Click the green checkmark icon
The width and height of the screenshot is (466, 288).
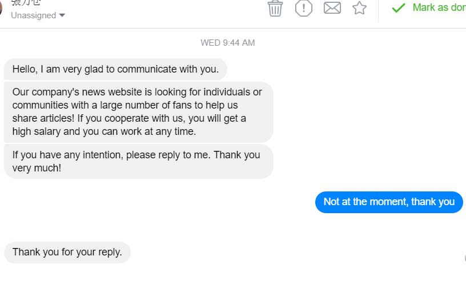pyautogui.click(x=398, y=8)
